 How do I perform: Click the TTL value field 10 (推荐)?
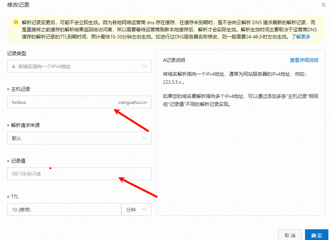click(x=63, y=209)
